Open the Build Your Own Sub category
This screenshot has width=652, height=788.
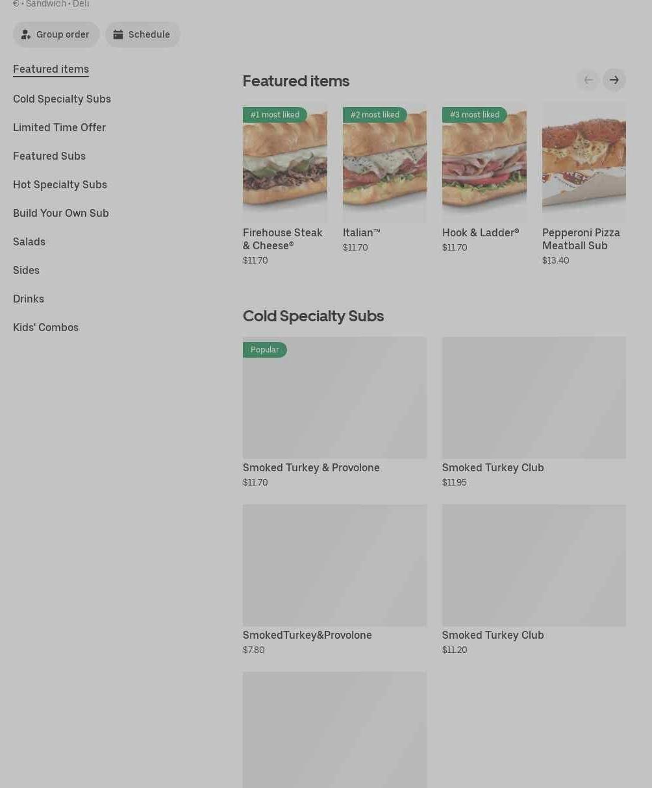coord(61,213)
